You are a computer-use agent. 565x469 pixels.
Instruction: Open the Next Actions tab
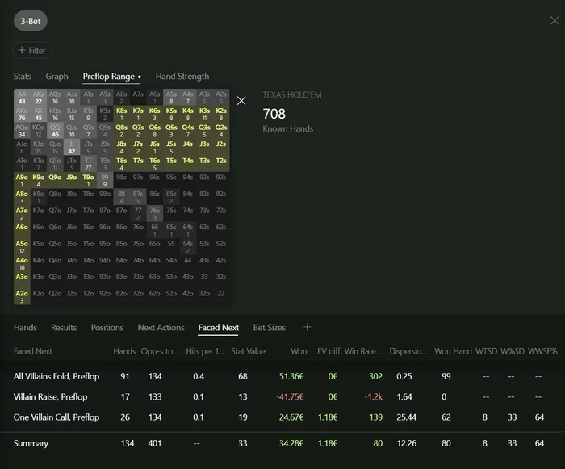(161, 327)
